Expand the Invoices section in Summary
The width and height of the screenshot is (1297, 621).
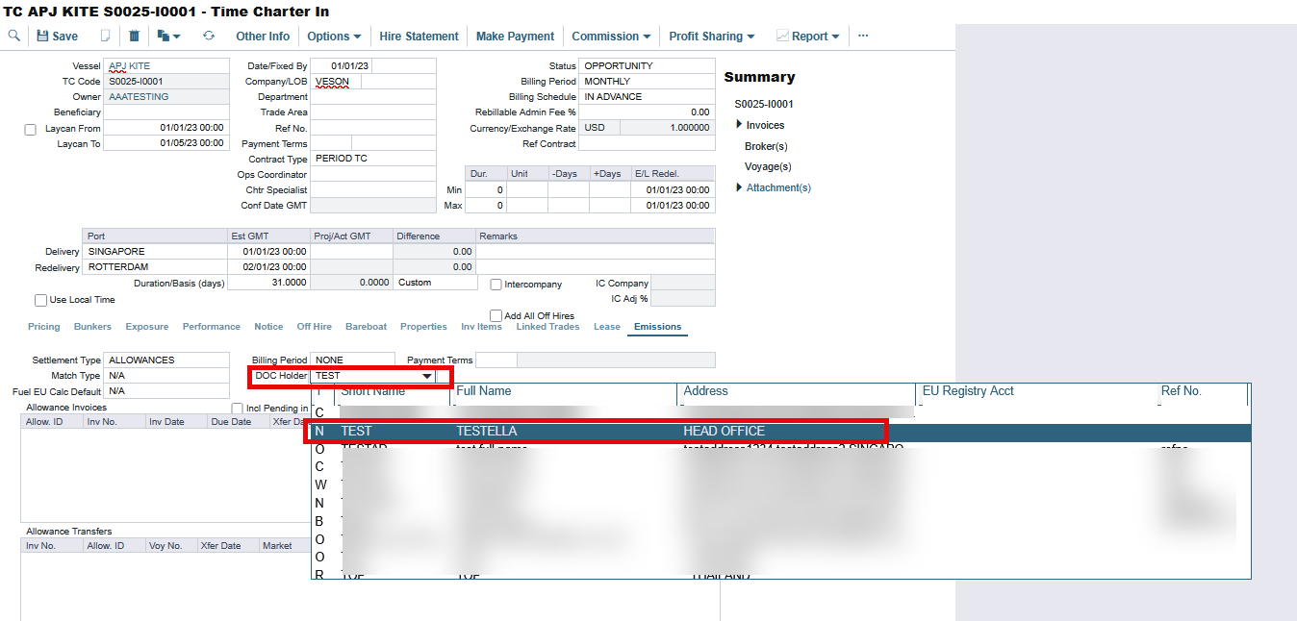(740, 125)
